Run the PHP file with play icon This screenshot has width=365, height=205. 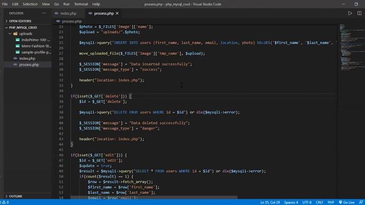coord(350,13)
